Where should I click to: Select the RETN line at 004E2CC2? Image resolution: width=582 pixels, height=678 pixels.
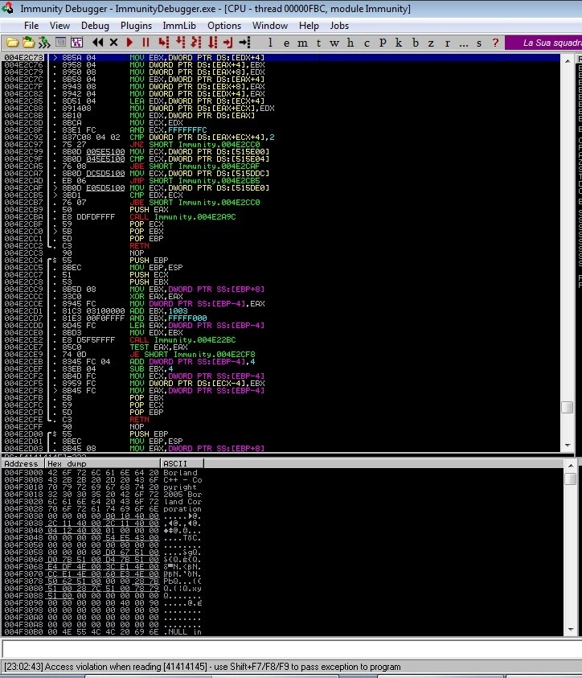tap(281, 246)
